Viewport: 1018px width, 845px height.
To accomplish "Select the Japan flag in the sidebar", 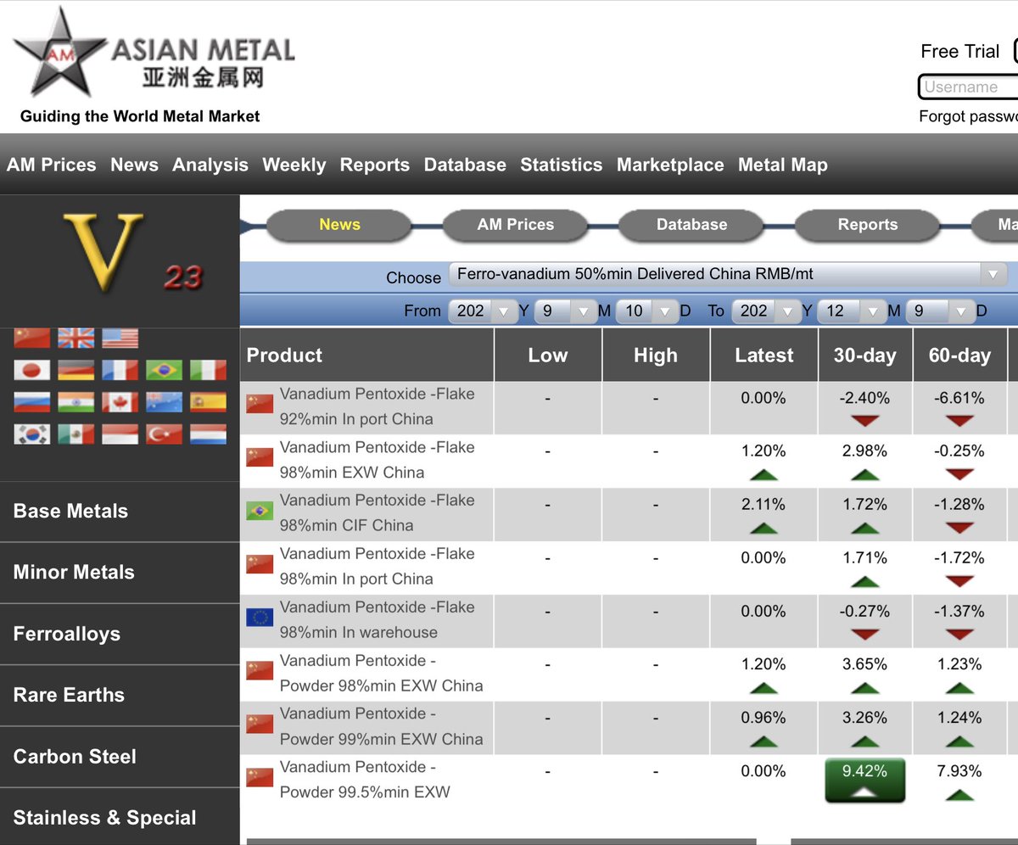I will pyautogui.click(x=32, y=370).
